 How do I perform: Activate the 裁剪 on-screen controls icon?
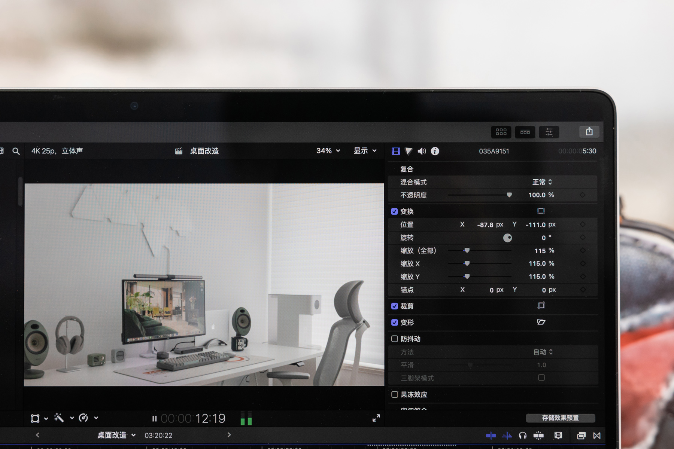point(541,306)
